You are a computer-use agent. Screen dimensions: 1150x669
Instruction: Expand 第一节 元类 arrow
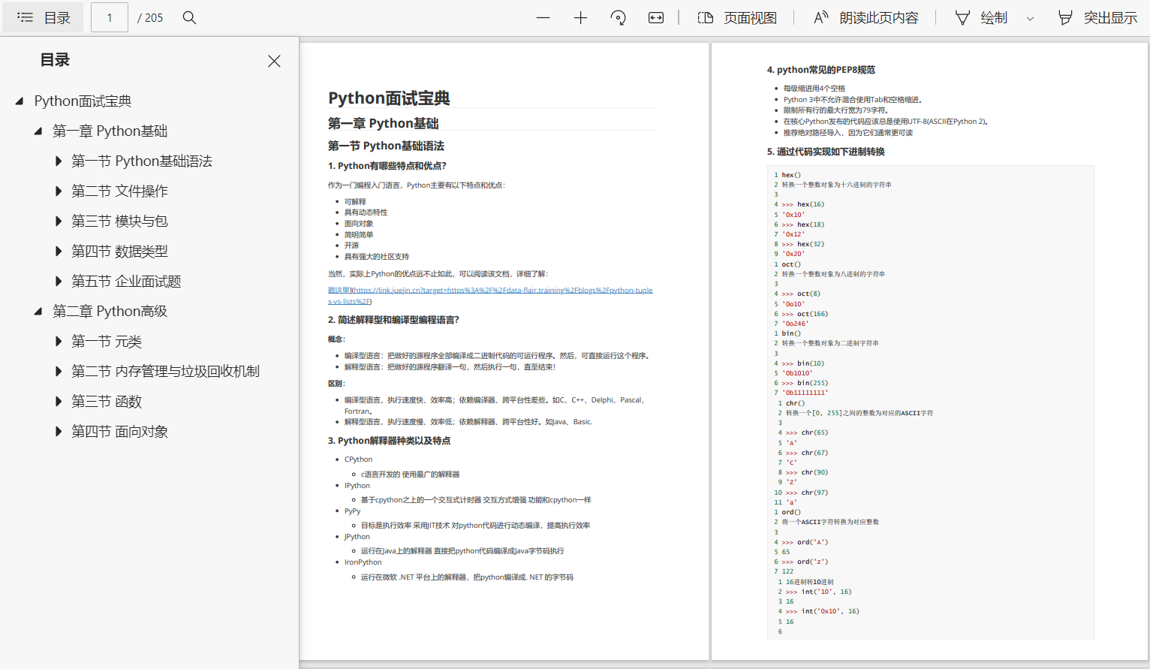coord(58,341)
